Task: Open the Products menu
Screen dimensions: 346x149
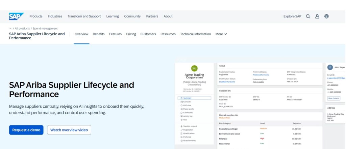Action: click(x=36, y=16)
